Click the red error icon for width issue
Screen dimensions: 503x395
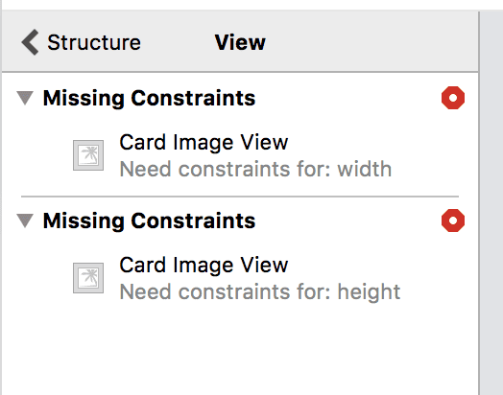click(453, 98)
